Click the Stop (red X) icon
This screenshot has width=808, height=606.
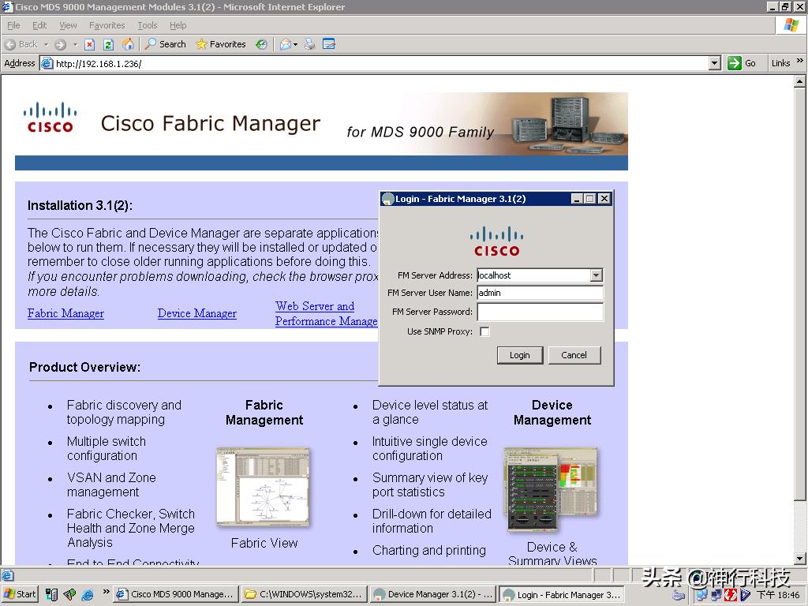click(x=89, y=44)
